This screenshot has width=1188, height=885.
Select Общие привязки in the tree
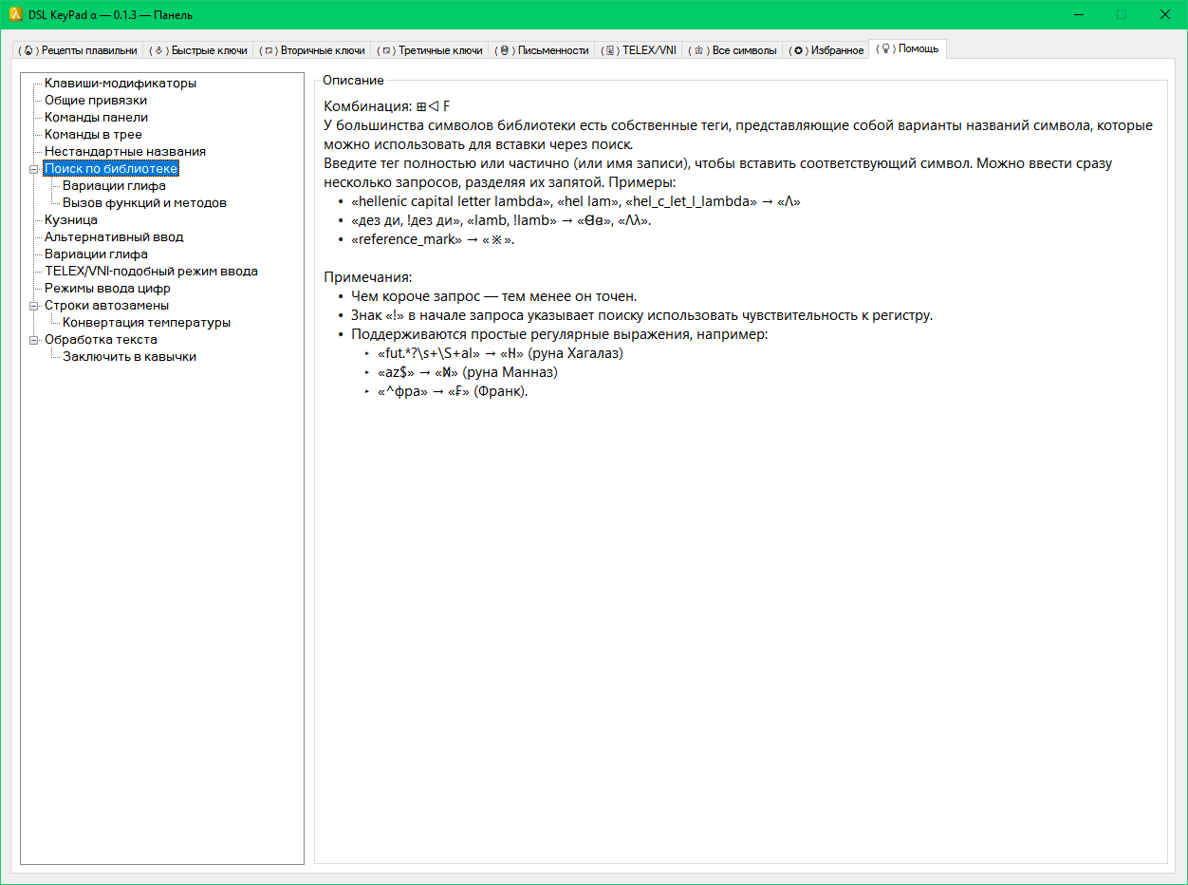[x=96, y=101]
